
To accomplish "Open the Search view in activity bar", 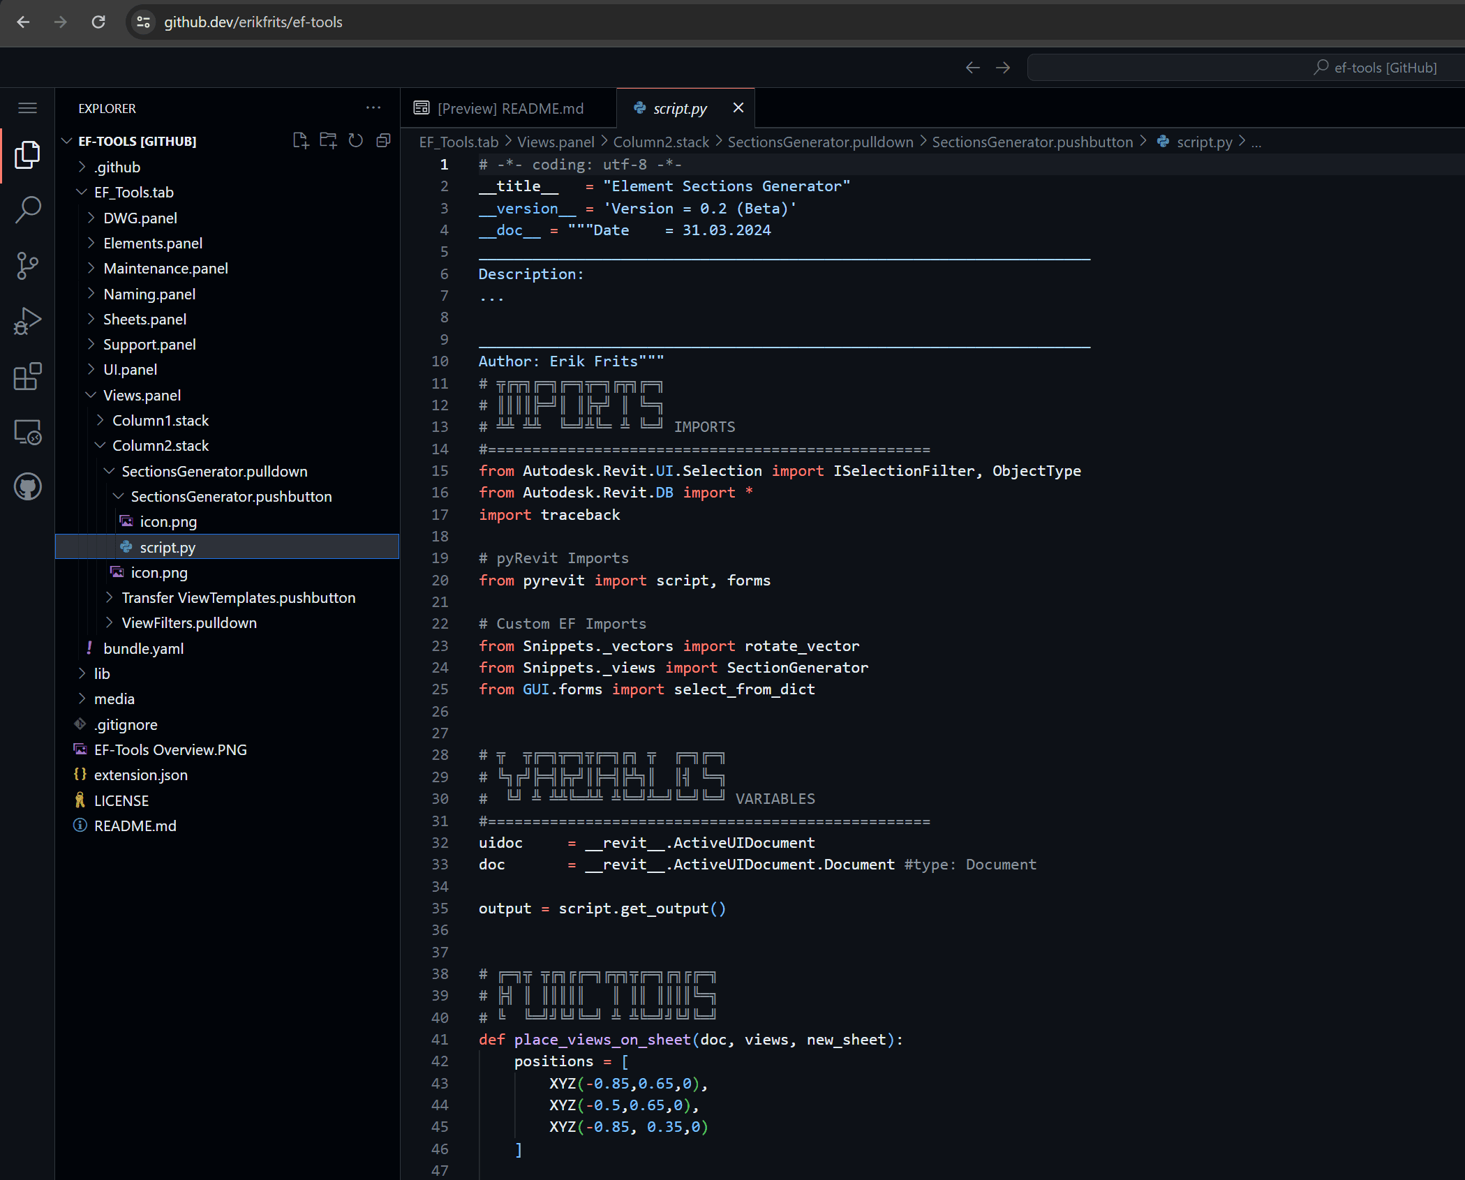I will [28, 209].
